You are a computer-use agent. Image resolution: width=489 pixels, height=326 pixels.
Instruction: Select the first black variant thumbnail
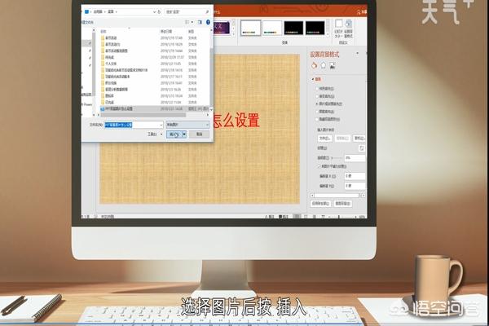[x=293, y=28]
